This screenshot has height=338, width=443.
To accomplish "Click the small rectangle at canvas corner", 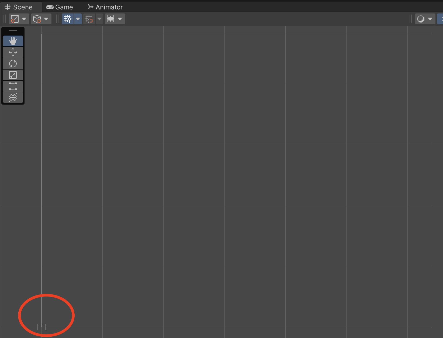I will pos(41,327).
